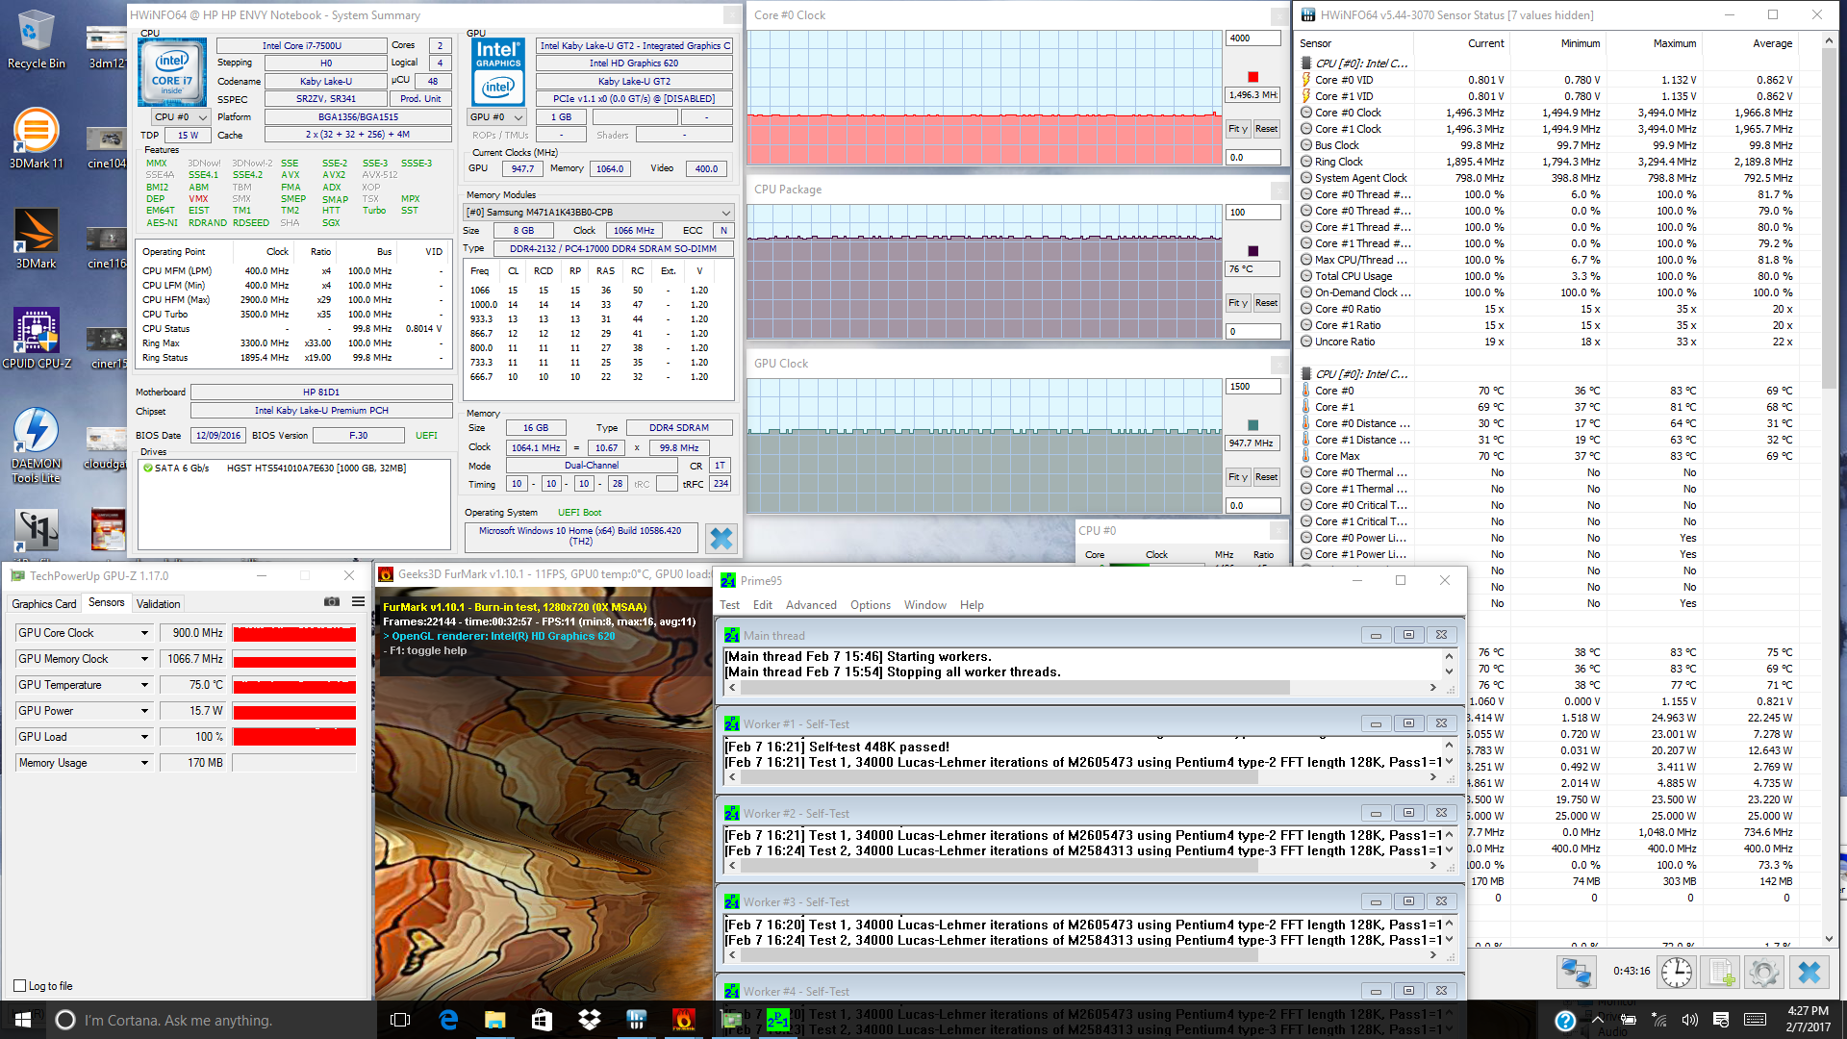
Task: Open the CPU #0 selector dropdown
Action: (x=181, y=117)
